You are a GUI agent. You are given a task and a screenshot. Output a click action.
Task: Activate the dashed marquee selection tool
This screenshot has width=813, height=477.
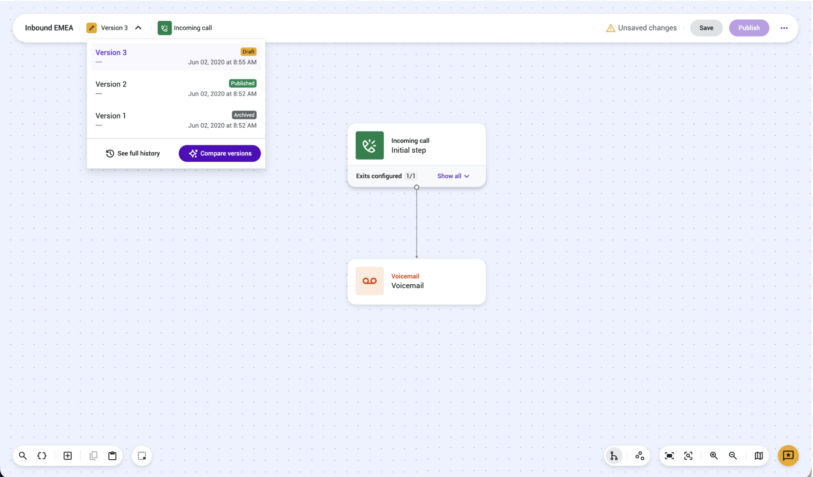coord(142,455)
